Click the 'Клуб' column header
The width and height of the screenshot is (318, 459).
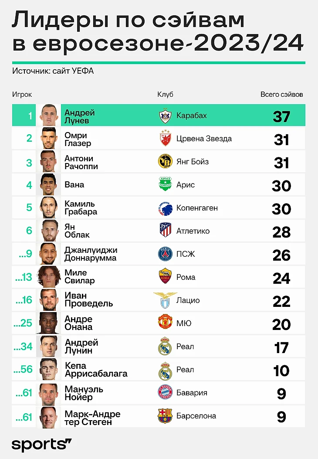click(165, 94)
